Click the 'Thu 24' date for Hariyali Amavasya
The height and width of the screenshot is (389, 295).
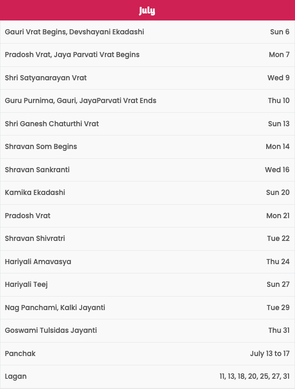278,262
